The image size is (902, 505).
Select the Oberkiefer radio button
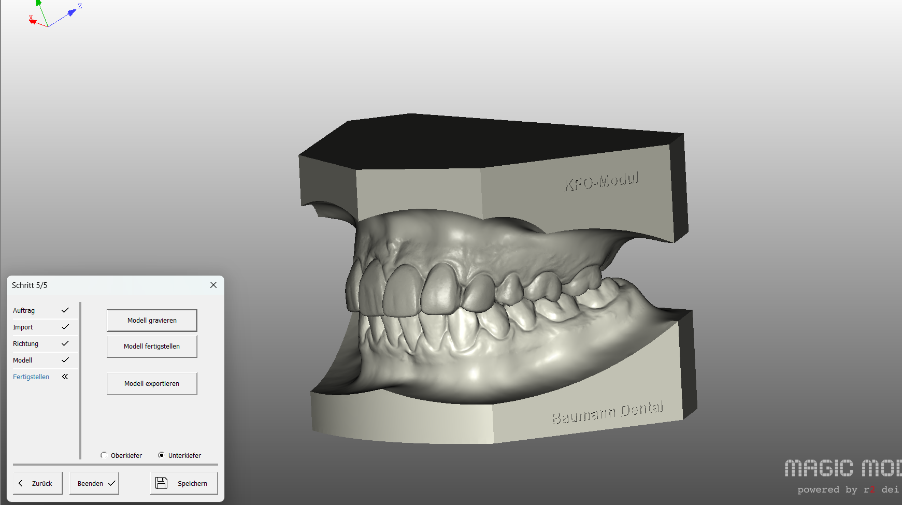point(104,455)
